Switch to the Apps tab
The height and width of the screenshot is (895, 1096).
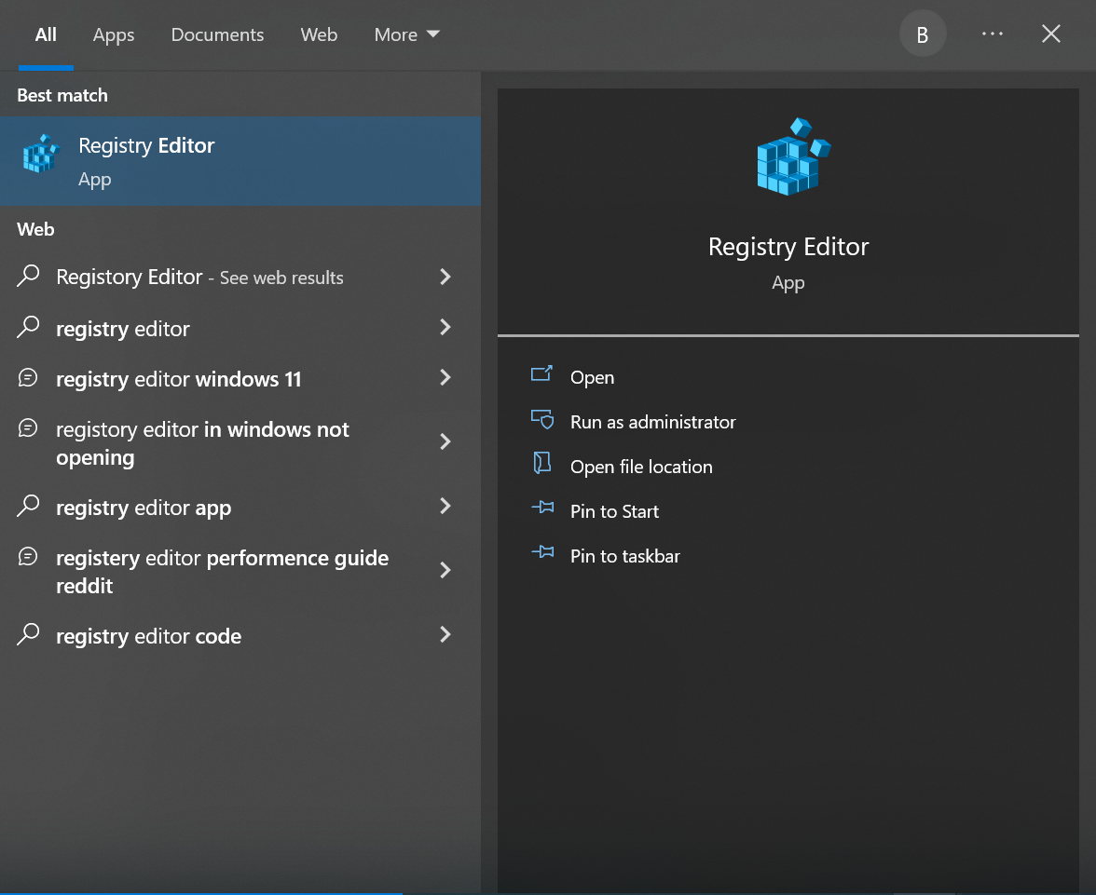[114, 34]
